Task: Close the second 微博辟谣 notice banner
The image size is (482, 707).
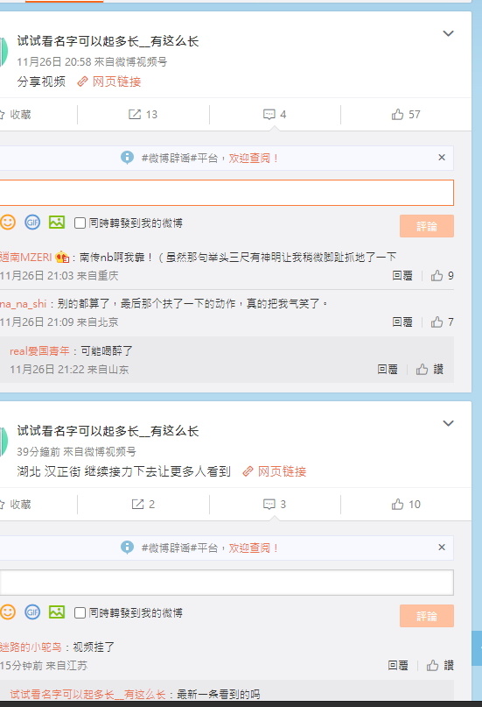Action: (442, 547)
